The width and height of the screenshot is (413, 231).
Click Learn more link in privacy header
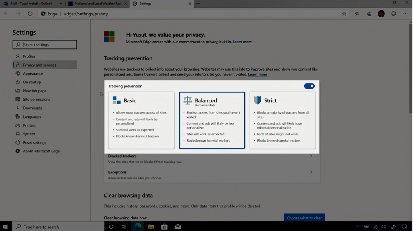click(x=242, y=42)
